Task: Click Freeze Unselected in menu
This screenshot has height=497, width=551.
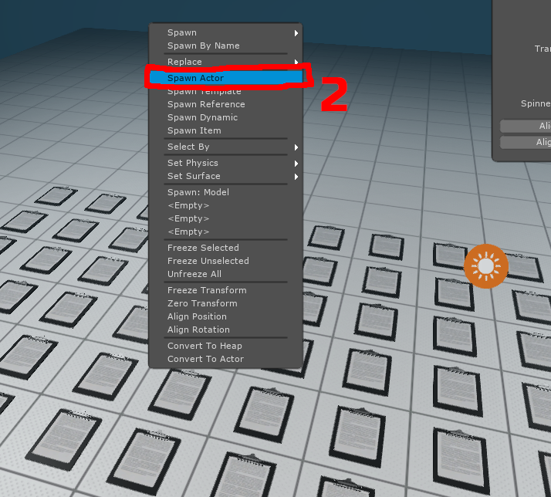Action: 225,261
